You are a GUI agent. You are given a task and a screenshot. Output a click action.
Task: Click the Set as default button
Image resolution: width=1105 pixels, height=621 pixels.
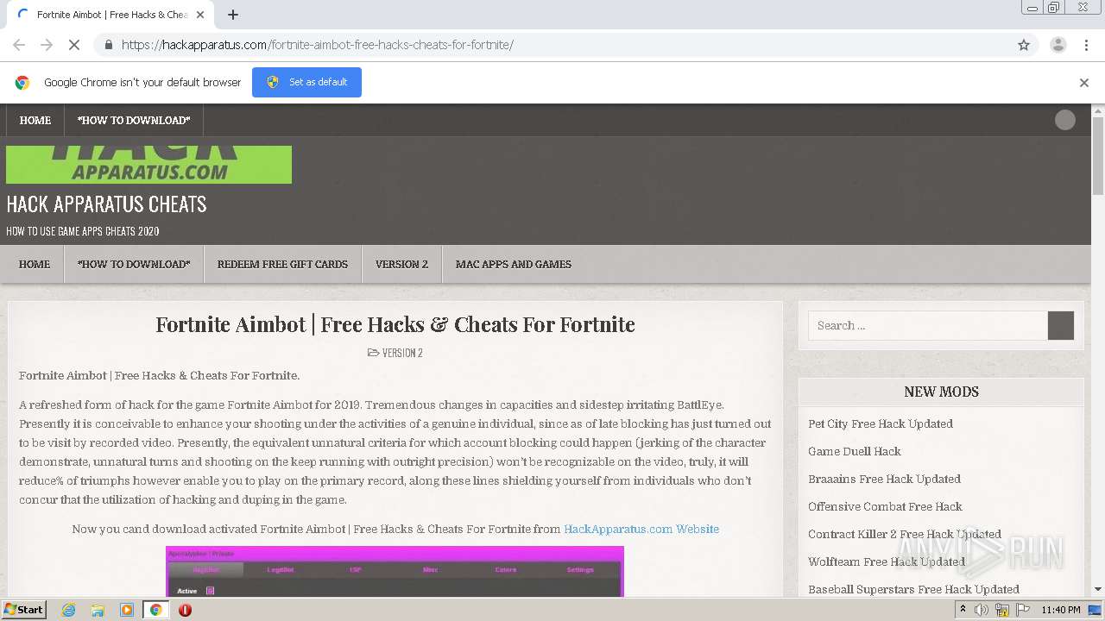point(306,82)
